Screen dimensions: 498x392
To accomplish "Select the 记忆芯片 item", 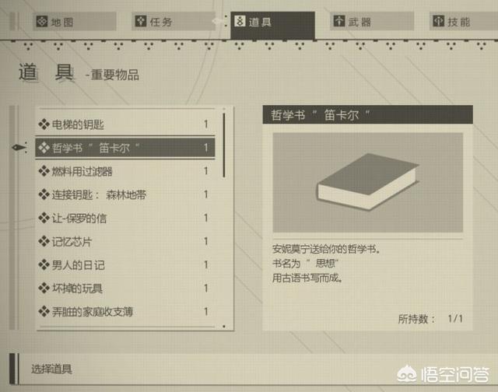I will point(125,242).
